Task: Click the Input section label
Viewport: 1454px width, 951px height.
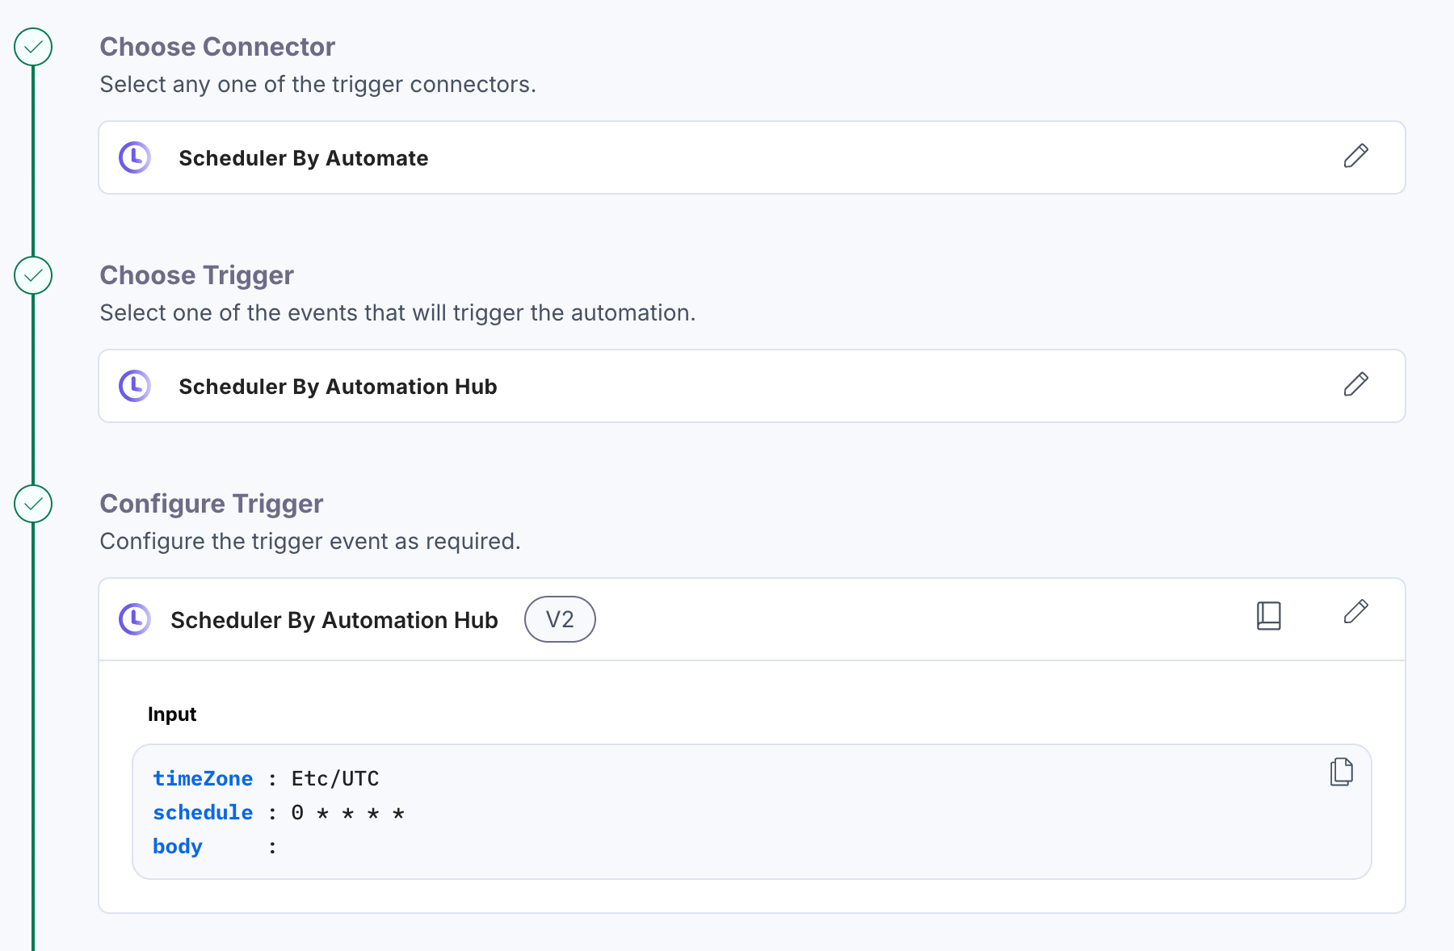Action: (172, 714)
